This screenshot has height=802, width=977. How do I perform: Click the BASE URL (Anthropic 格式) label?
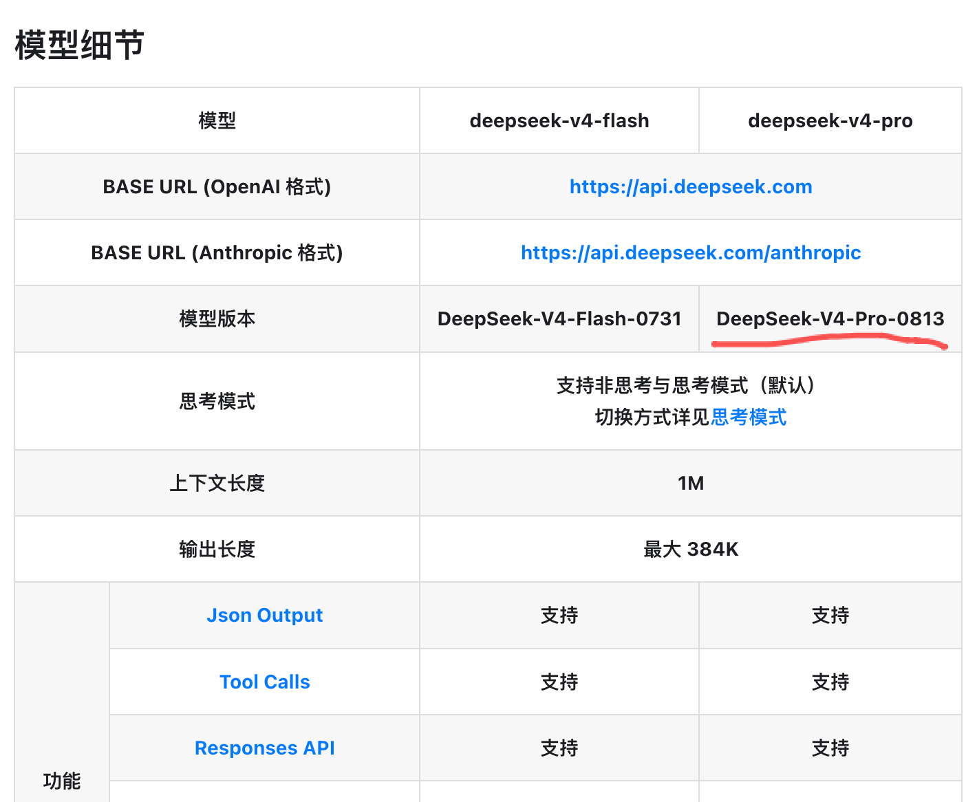point(217,253)
